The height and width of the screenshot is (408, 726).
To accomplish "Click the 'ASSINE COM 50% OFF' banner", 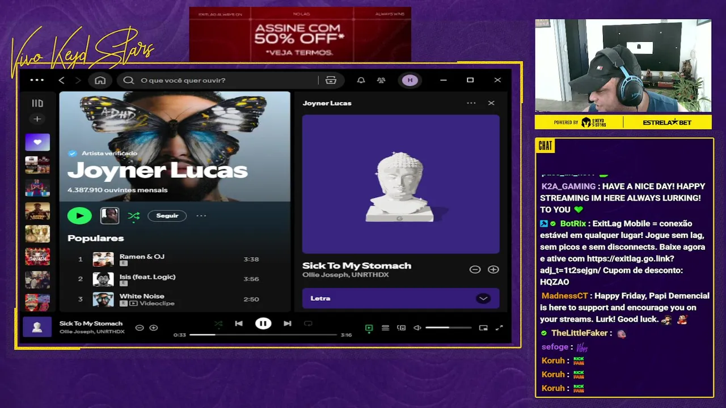I will click(300, 34).
